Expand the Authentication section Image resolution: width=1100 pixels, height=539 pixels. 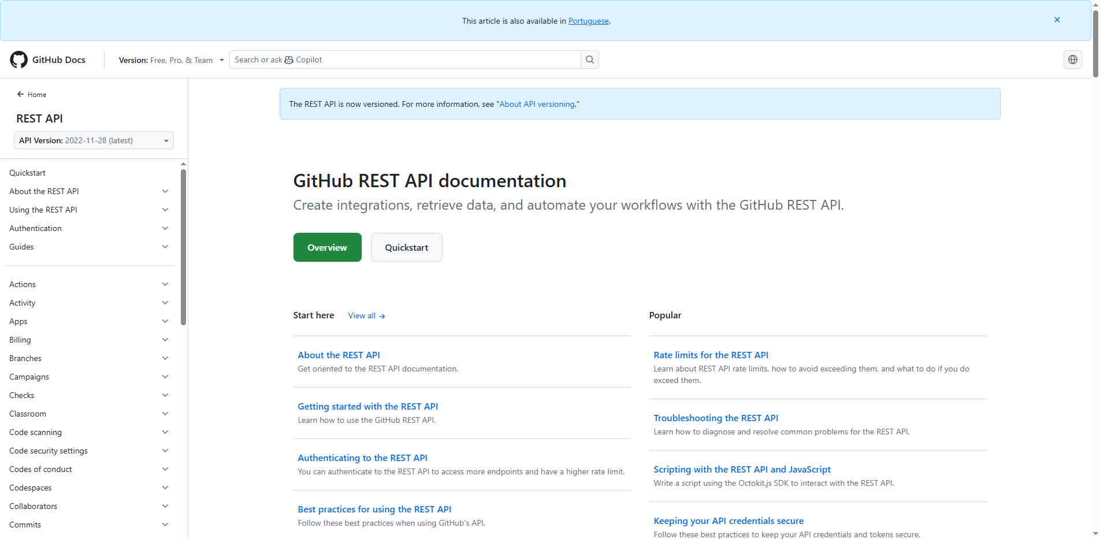pos(165,228)
